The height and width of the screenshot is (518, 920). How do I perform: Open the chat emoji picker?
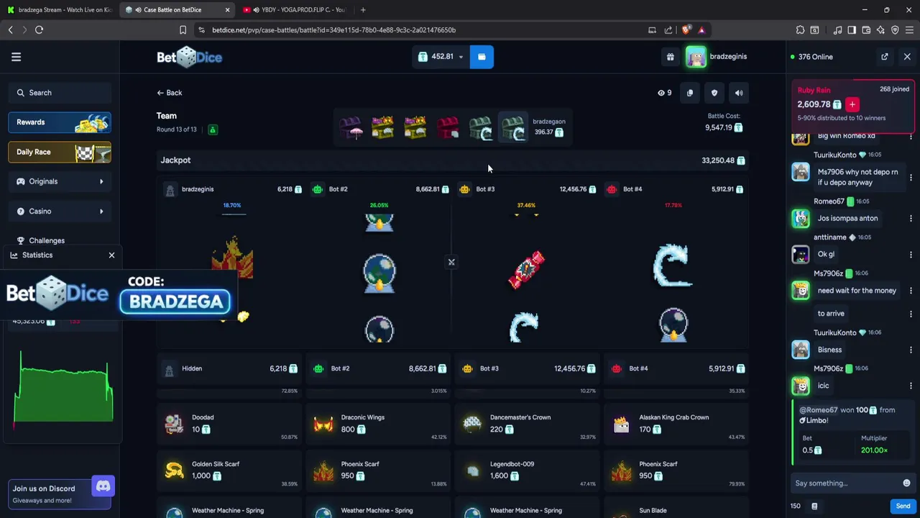click(x=906, y=483)
